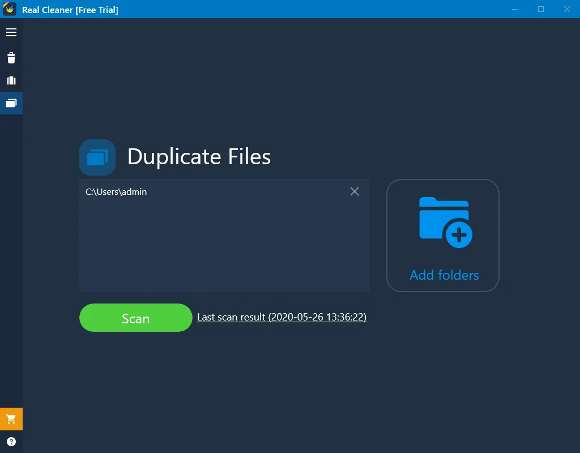Click the Duplicate Files heading text
Screen dimensions: 580x453
[x=199, y=157]
